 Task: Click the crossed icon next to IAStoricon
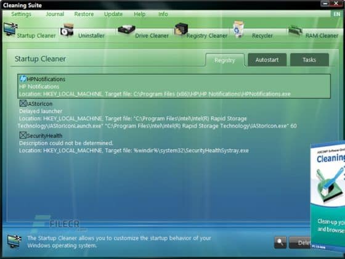pyautogui.click(x=23, y=104)
